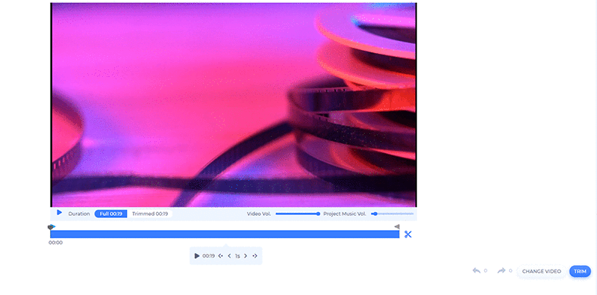Step back by 1s with left chevron
The height and width of the screenshot is (295, 597).
pos(229,255)
